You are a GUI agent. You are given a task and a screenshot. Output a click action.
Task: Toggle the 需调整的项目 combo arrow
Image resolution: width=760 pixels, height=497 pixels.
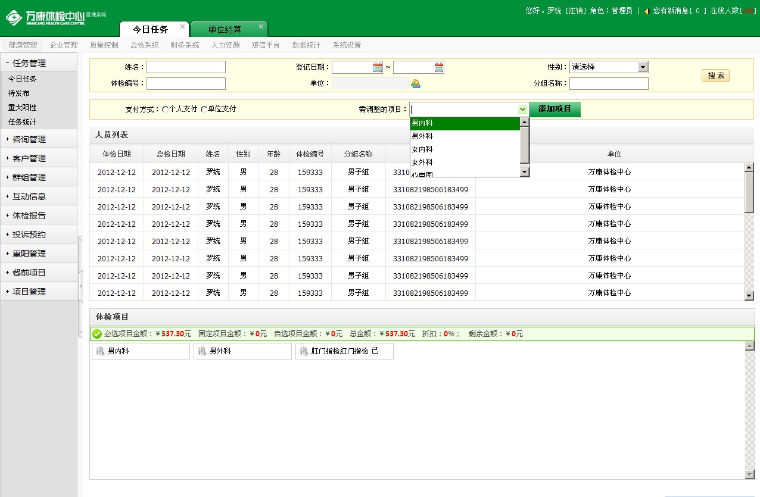522,110
